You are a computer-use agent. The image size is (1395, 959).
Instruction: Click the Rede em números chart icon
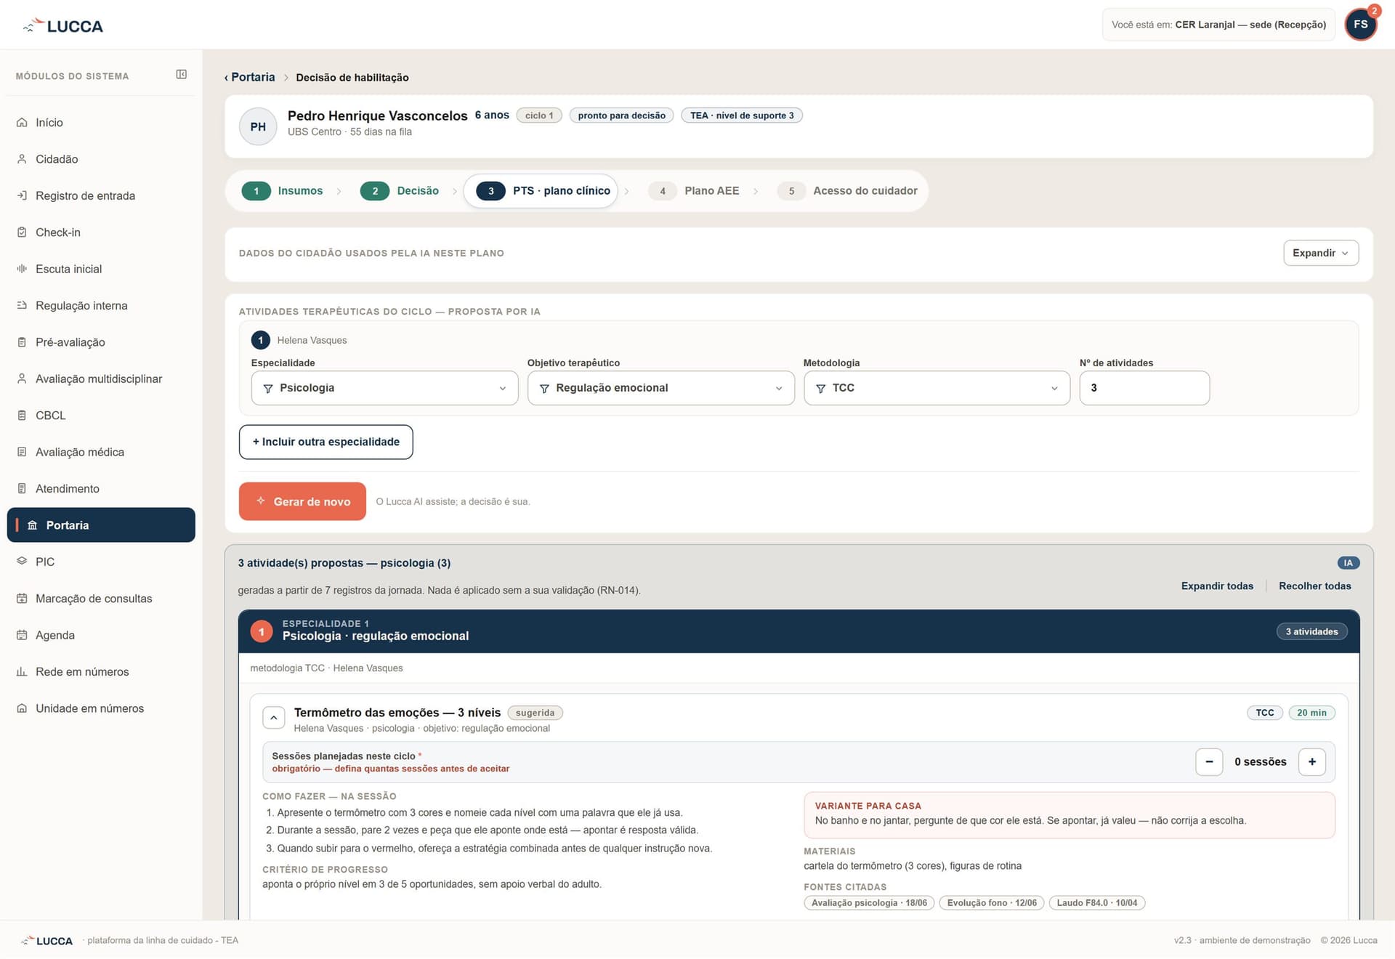click(22, 672)
